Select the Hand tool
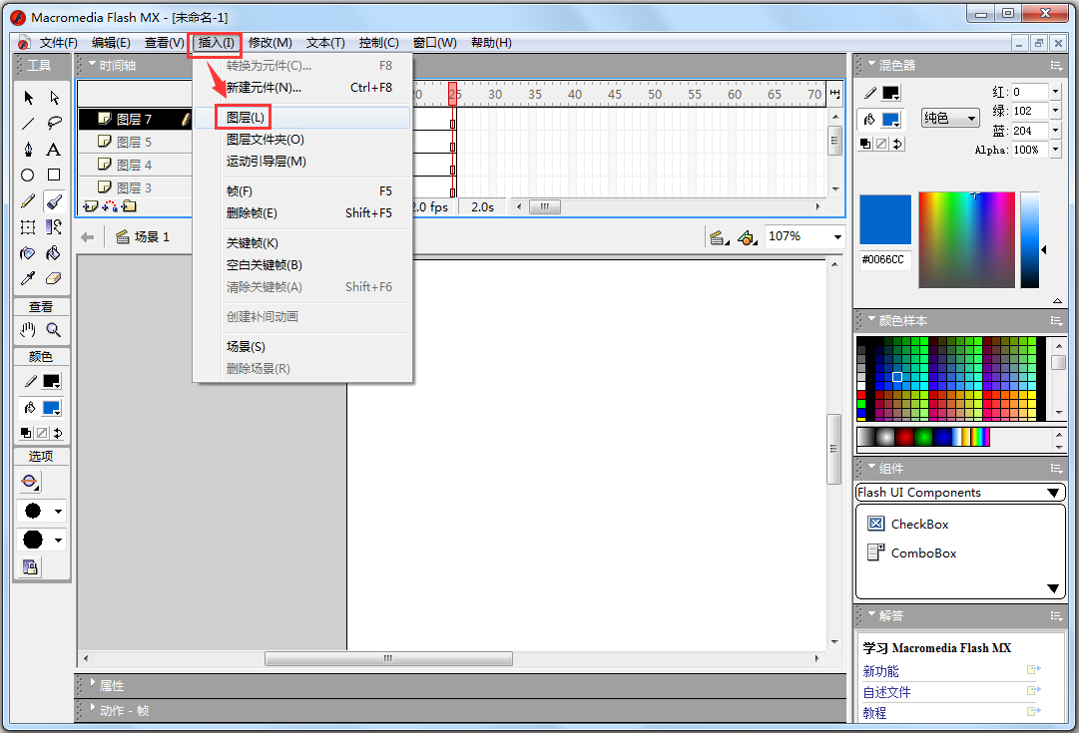The image size is (1079, 733). (x=28, y=330)
